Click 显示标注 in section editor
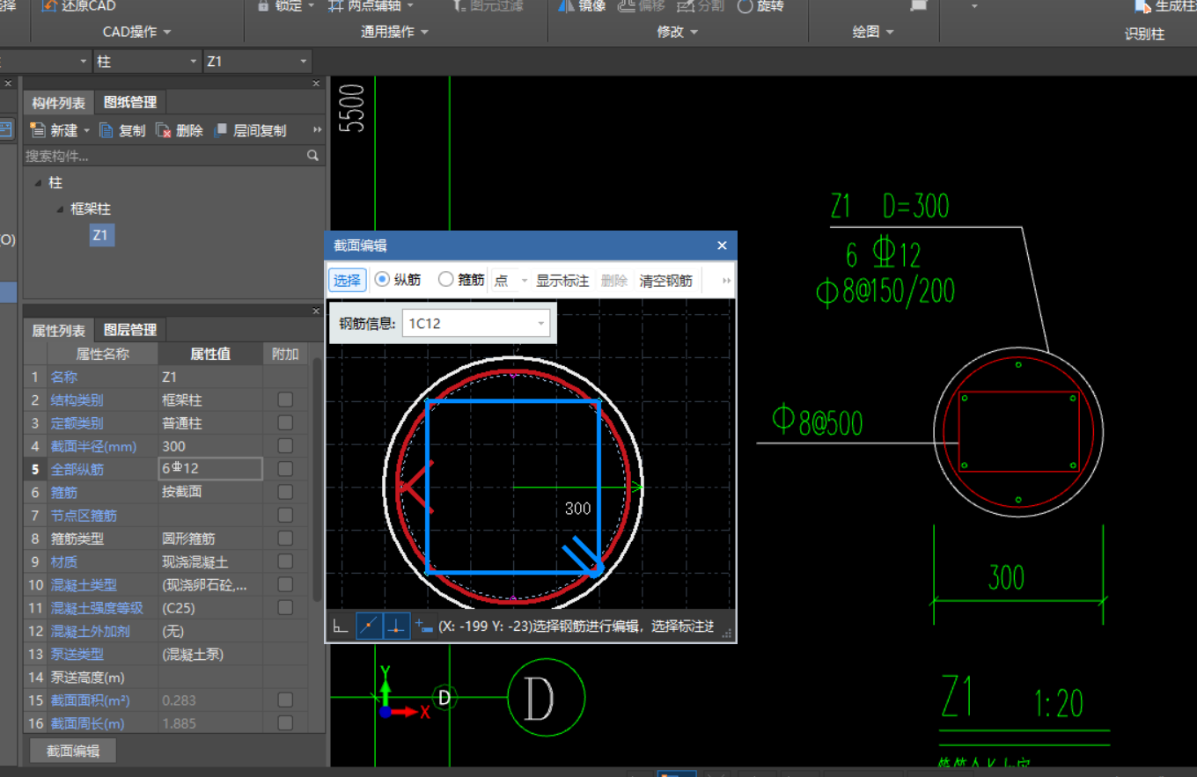 tap(562, 281)
